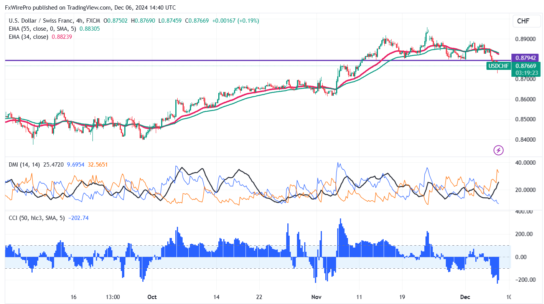The image size is (544, 304).
Task: Click the CCI value −202.74
Action: (x=78, y=218)
